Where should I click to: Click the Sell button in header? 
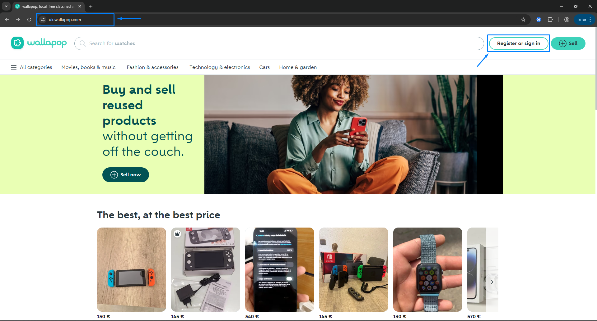click(x=568, y=43)
